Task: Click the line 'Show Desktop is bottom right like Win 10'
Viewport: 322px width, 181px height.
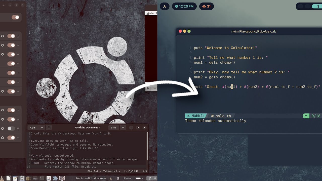Action: click(x=64, y=148)
